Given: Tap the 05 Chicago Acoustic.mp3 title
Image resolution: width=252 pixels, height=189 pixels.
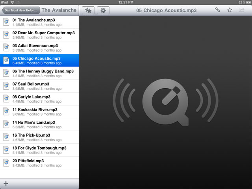Looking at the screenshot, I should 166,10.
